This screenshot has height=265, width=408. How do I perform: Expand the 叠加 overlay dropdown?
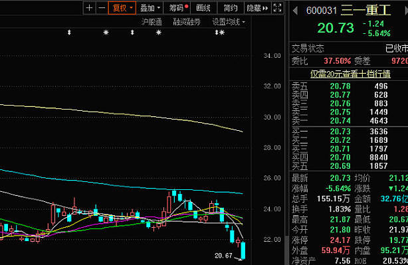coord(150,8)
